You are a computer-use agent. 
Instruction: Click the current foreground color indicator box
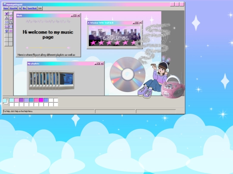pos(5,101)
